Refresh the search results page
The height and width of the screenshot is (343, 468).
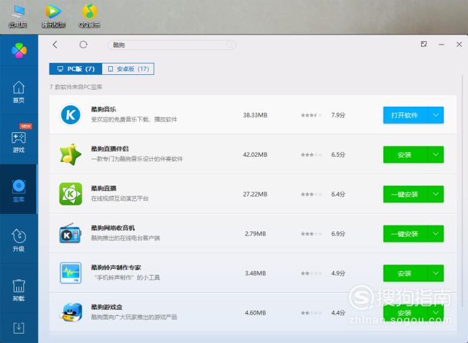pos(83,45)
